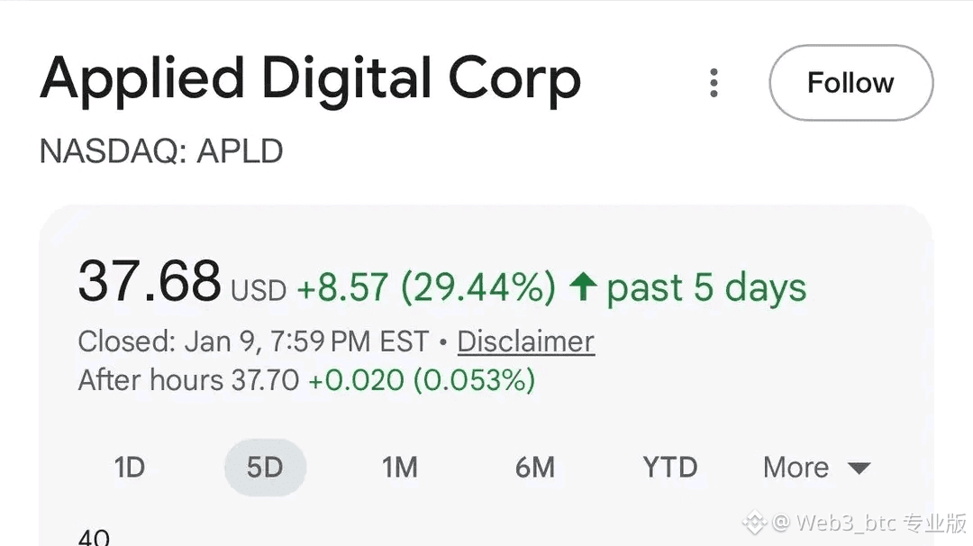Click the Closed Jan 9 timestamp
The image size is (973, 546).
tap(254, 341)
